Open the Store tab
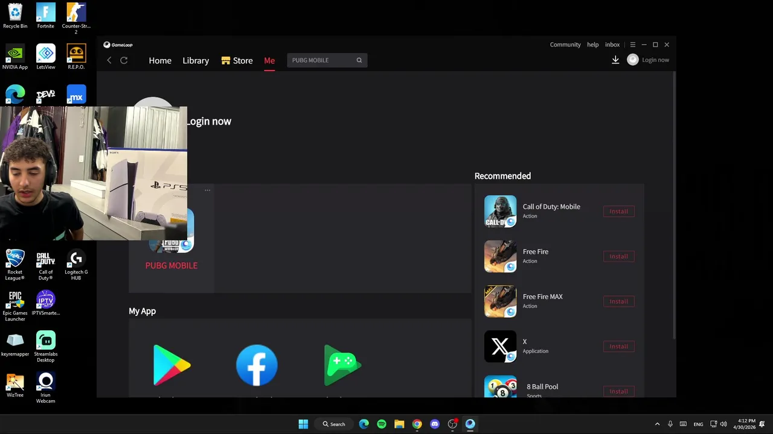This screenshot has width=773, height=434. [x=237, y=60]
